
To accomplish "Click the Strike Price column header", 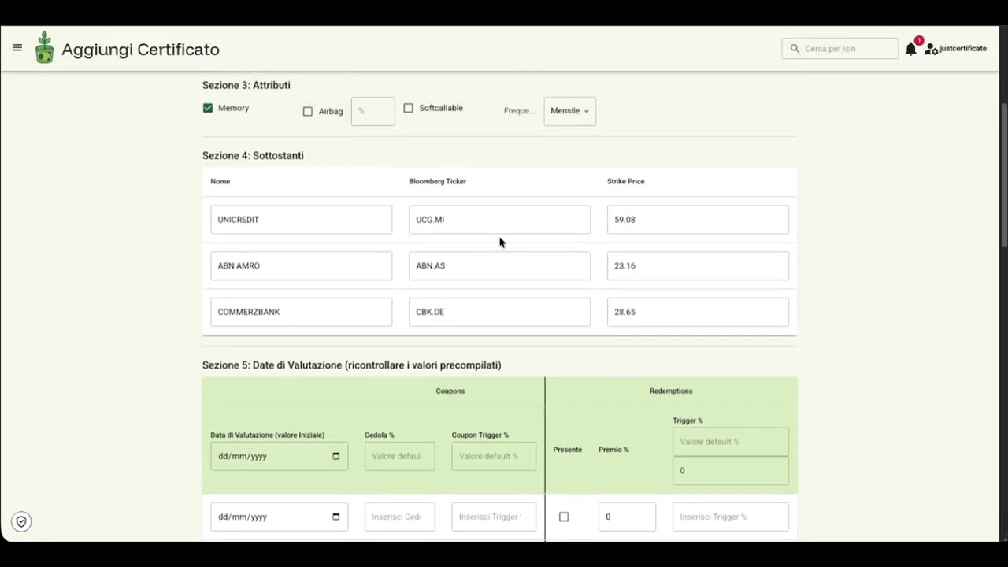I will (x=626, y=181).
